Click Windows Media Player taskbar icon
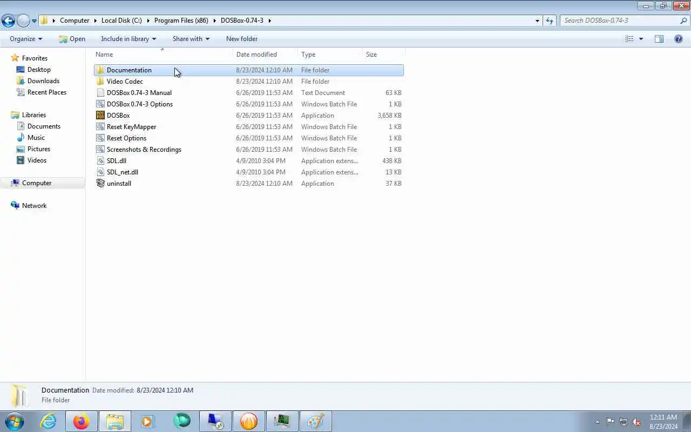The height and width of the screenshot is (432, 691). [148, 421]
